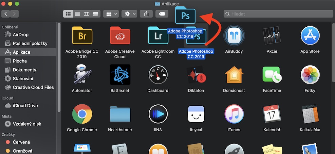Image resolution: width=335 pixels, height=154 pixels.
Task: Switch to list view
Action: (x=77, y=14)
